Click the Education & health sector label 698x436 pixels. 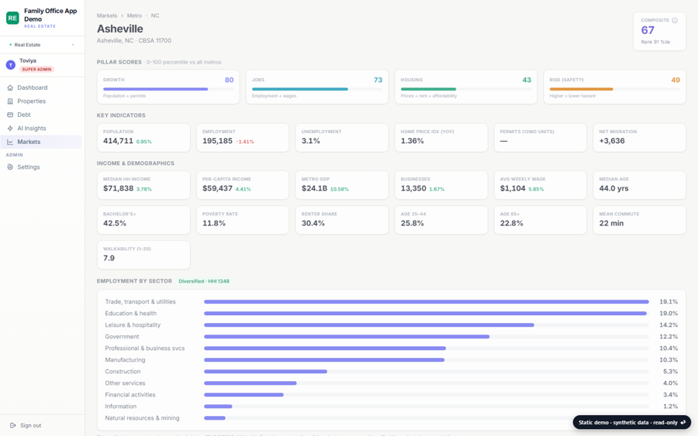(x=130, y=314)
